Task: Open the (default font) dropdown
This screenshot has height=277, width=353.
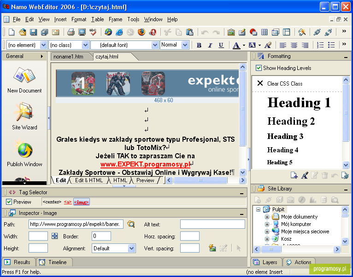Action: click(155, 45)
